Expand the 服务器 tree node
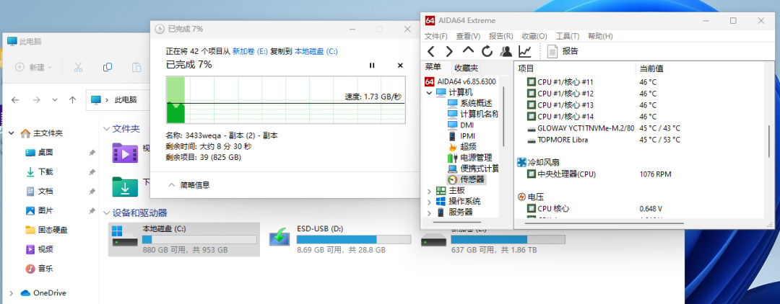This screenshot has height=304, width=780. tap(429, 213)
